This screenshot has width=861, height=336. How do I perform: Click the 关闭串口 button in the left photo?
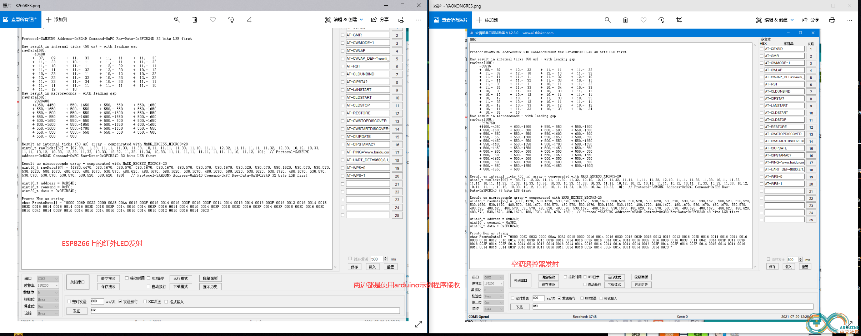tap(77, 282)
